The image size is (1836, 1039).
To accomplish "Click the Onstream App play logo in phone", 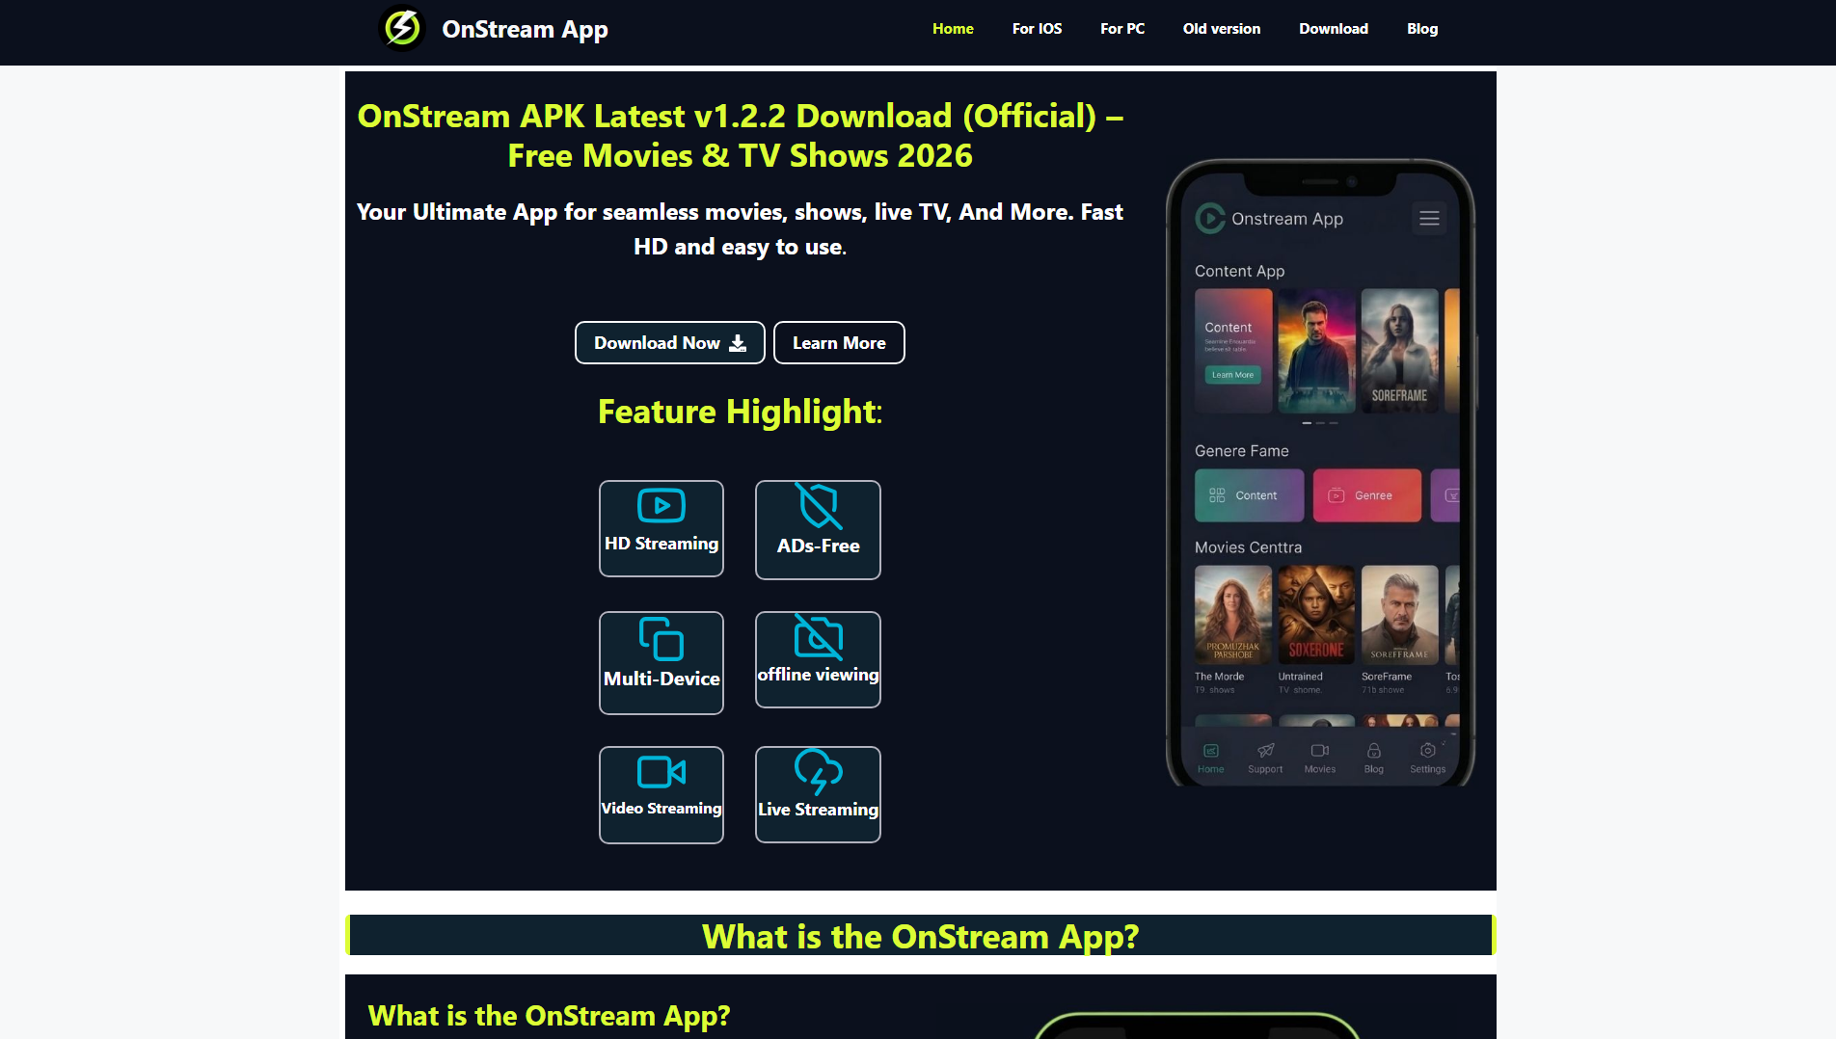I will tap(1210, 219).
